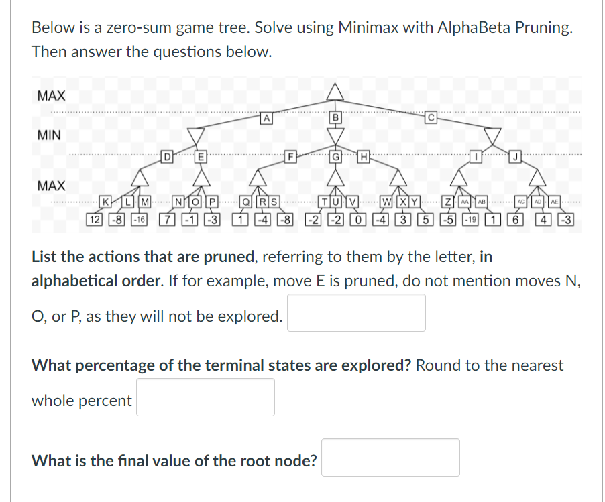Click node A's label box
The height and width of the screenshot is (502, 605).
pyautogui.click(x=266, y=119)
